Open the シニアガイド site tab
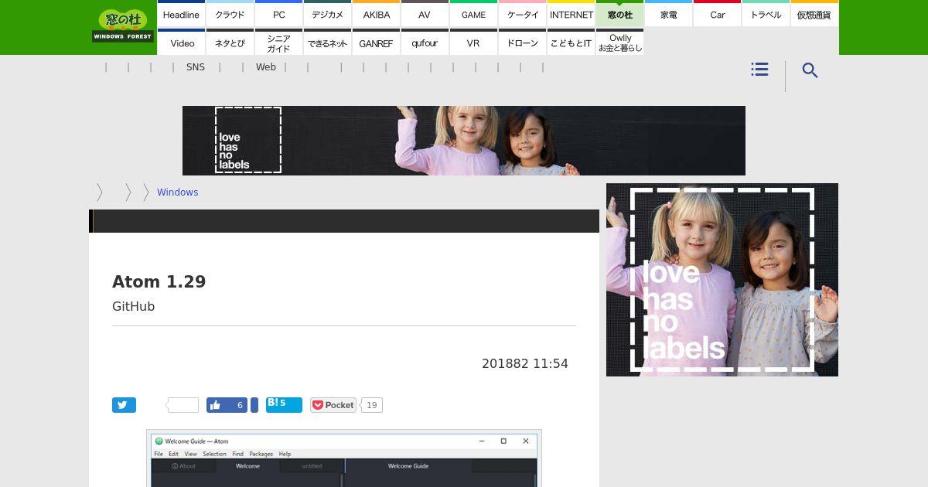This screenshot has width=928, height=487. (278, 43)
